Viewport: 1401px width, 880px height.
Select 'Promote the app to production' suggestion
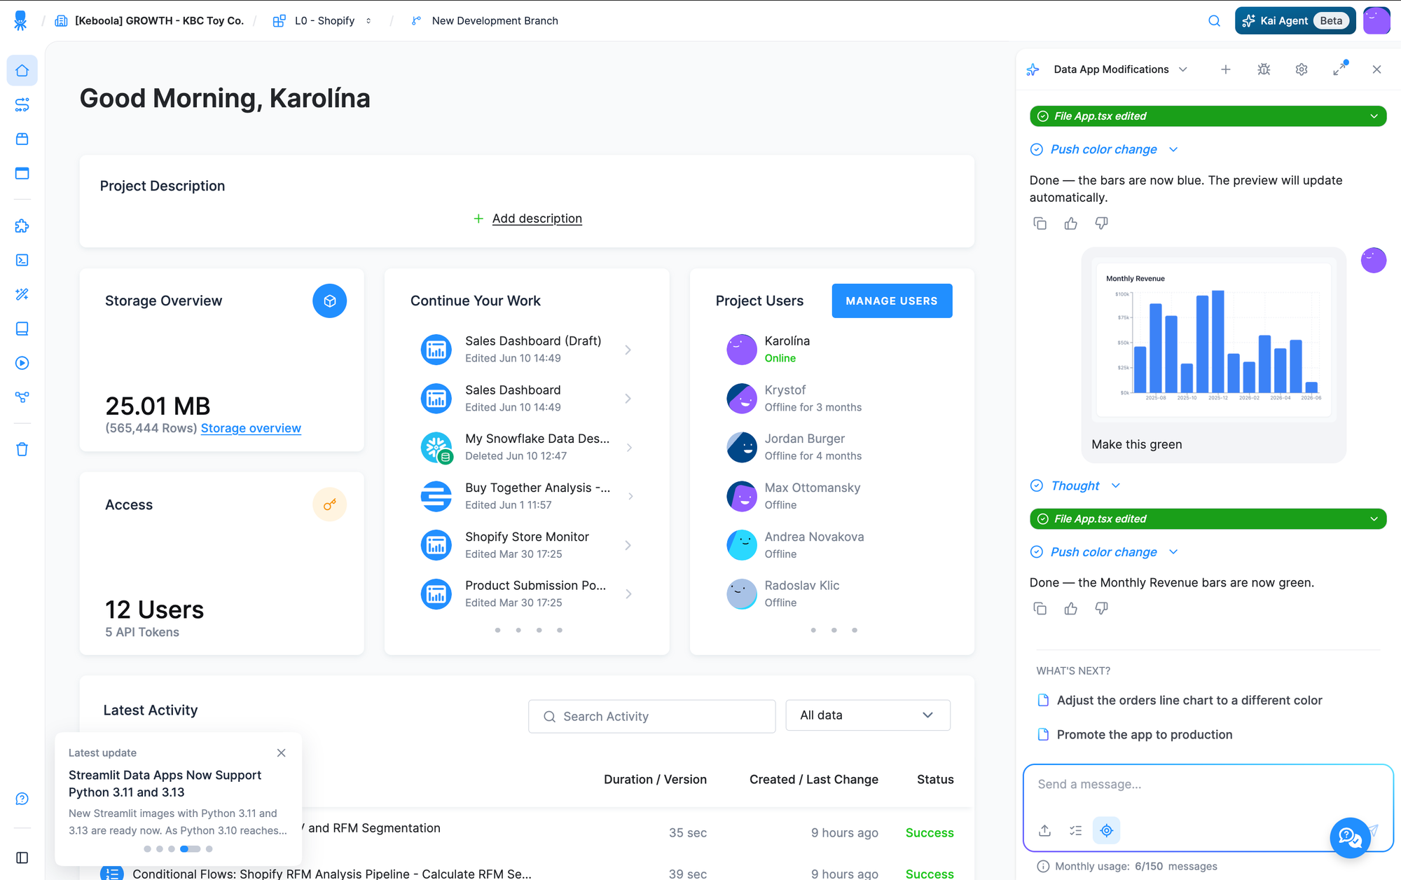pos(1145,735)
